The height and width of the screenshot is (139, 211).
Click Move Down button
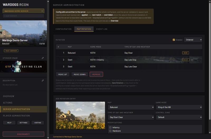[x=80, y=74]
